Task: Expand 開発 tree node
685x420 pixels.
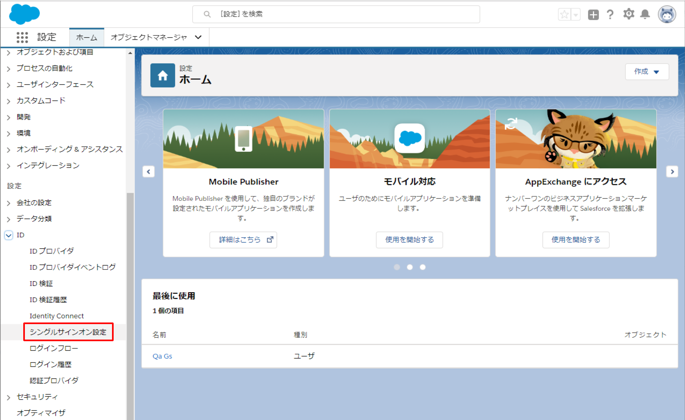Action: pos(9,118)
